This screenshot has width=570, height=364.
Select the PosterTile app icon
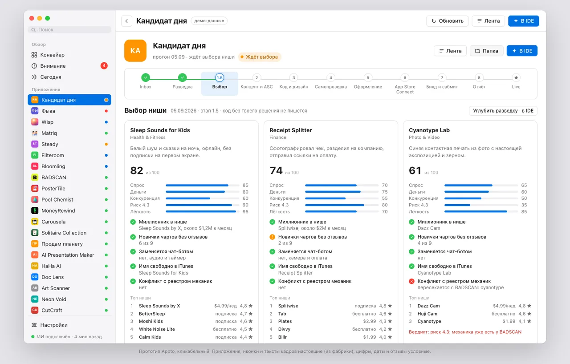(35, 189)
